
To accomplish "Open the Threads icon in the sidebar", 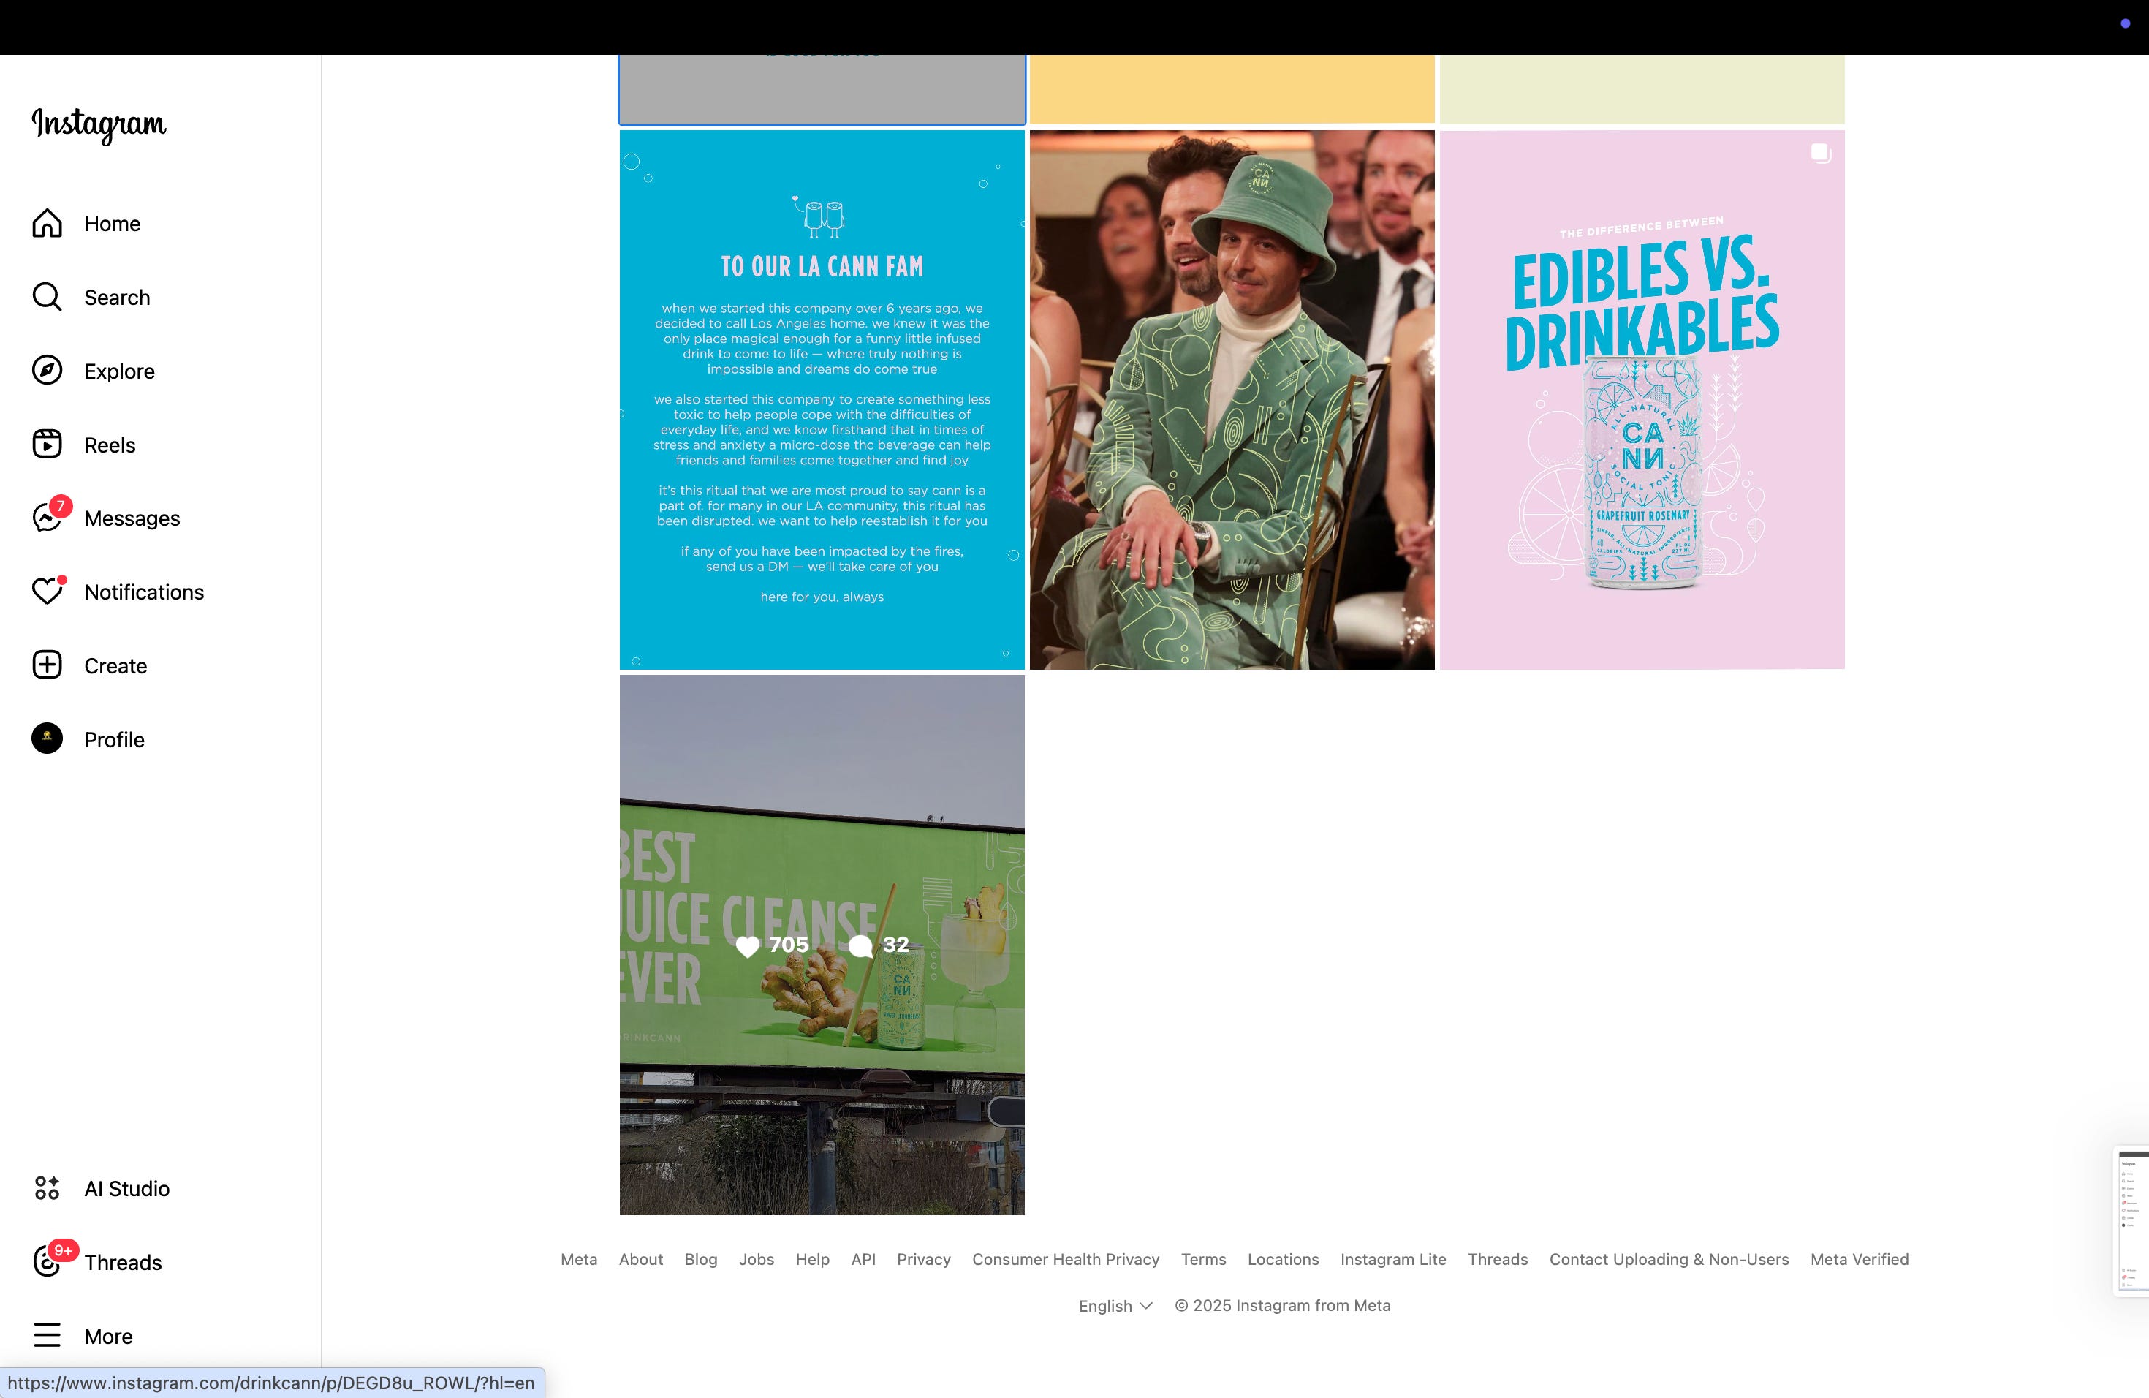I will (47, 1261).
